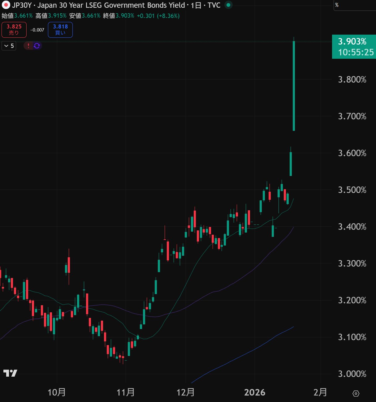Click the Japan flag symbol icon
The image size is (376, 402).
pyautogui.click(x=6, y=5)
